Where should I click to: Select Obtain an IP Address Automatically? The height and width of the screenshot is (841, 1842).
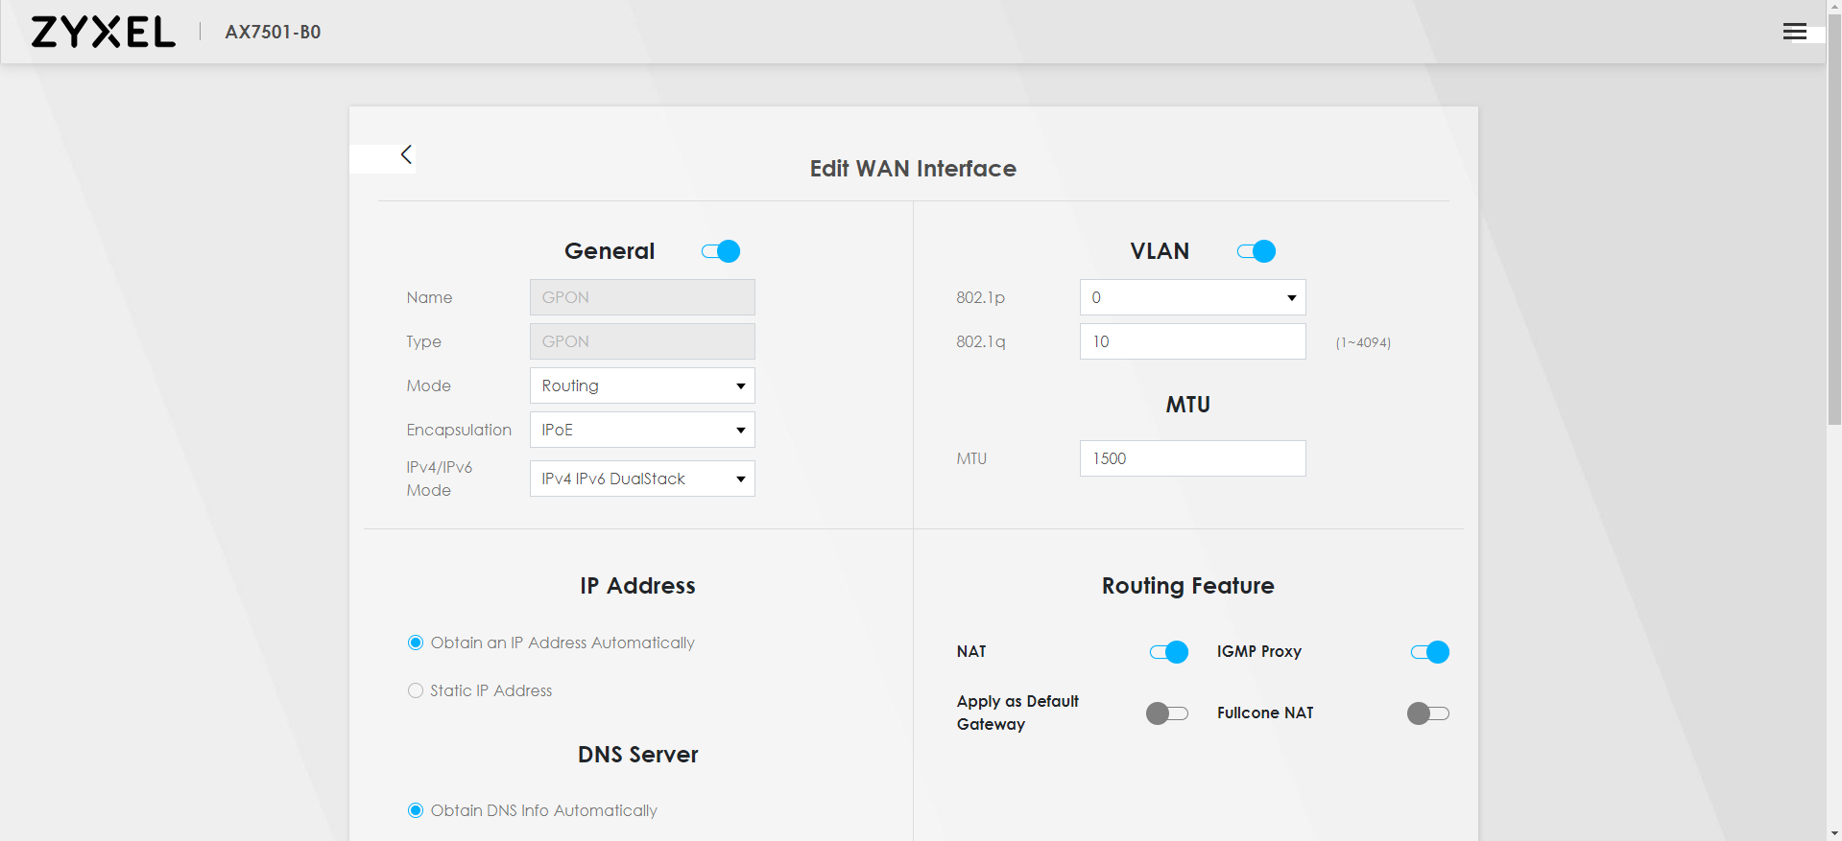point(416,642)
